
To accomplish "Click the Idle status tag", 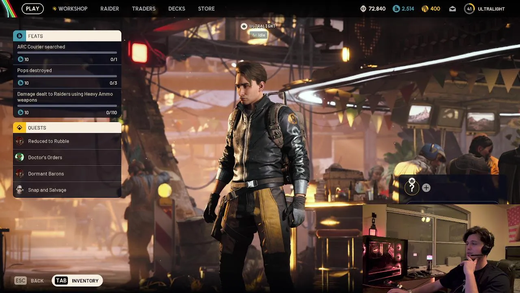I will click(x=258, y=35).
